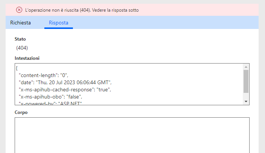Click the scrollbar track below the thumb
265x153 pixels.
[246, 96]
